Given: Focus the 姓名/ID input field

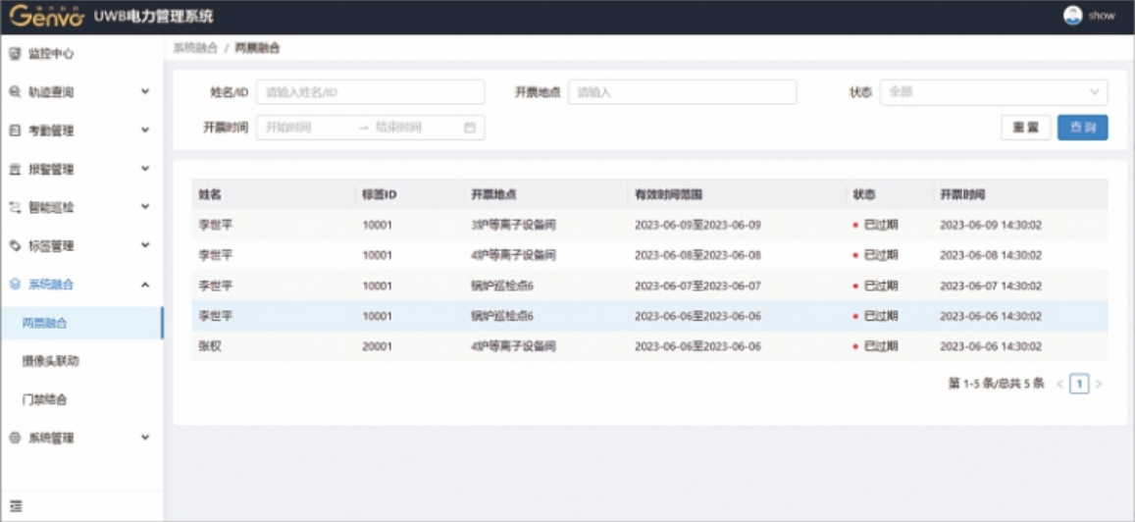Looking at the screenshot, I should pos(370,92).
